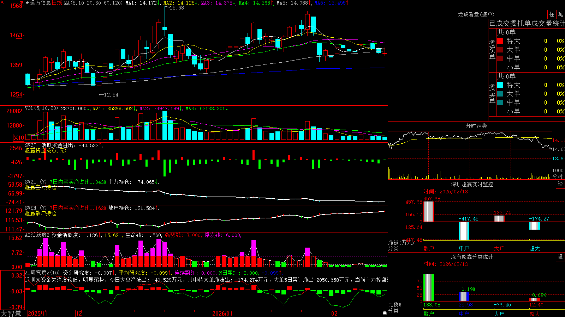This screenshot has width=565, height=317.
Task: Open 设 settings for 深市超赢分类统计
Action: (x=560, y=257)
